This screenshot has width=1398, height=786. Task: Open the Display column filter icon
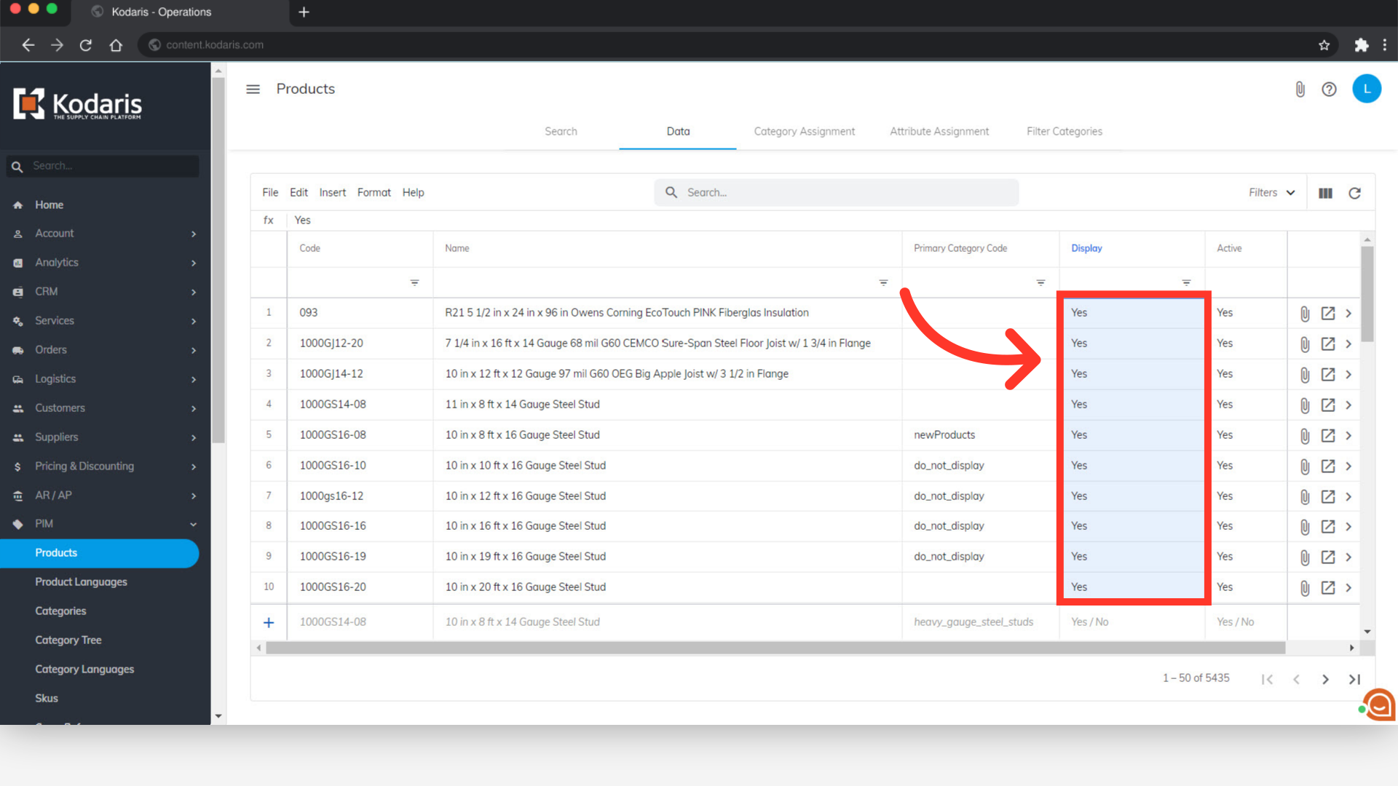(x=1186, y=282)
